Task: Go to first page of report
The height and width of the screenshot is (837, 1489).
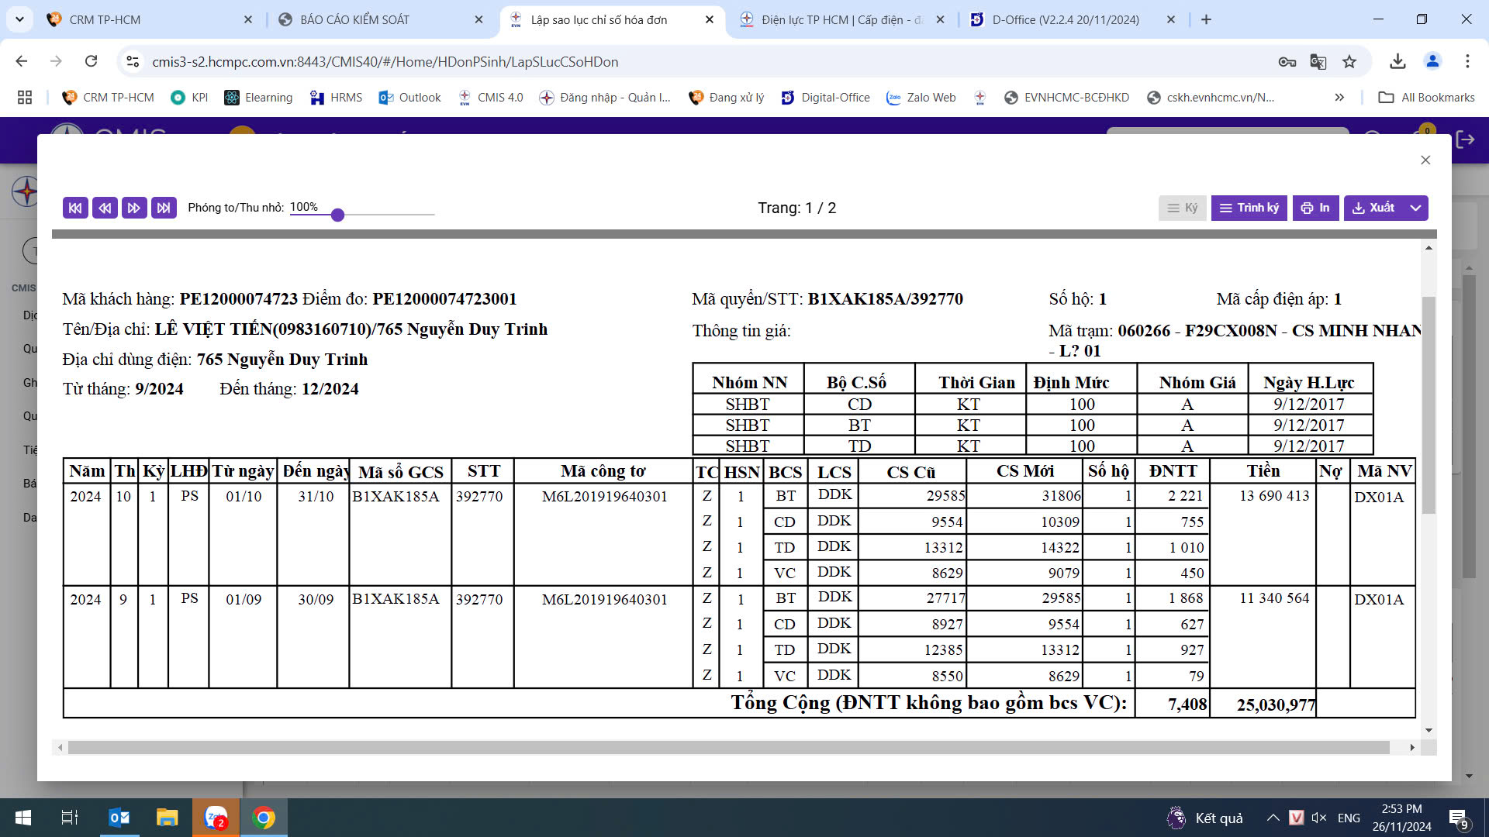Action: pyautogui.click(x=75, y=208)
